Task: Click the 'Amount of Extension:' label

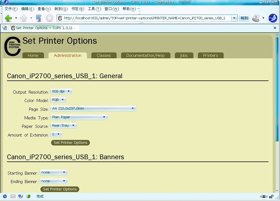Action: click(x=28, y=135)
